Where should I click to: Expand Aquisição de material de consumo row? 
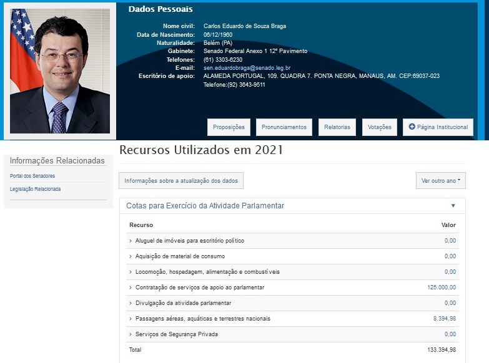pyautogui.click(x=180, y=256)
